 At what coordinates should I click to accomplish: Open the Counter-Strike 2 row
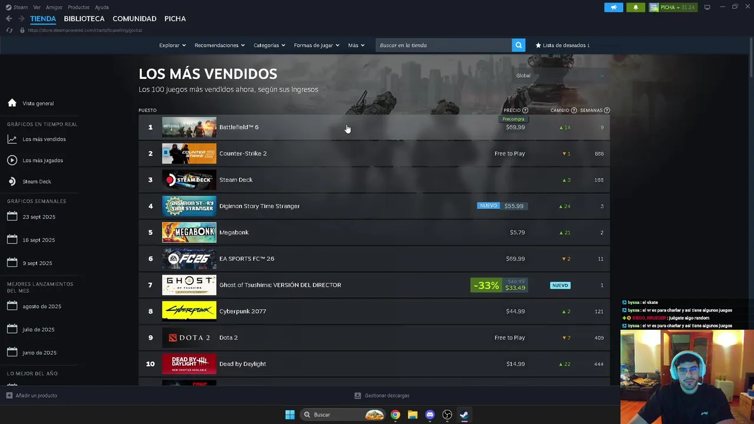click(374, 153)
